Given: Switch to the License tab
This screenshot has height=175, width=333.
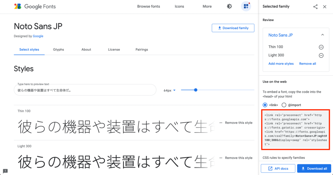Looking at the screenshot, I should [114, 49].
